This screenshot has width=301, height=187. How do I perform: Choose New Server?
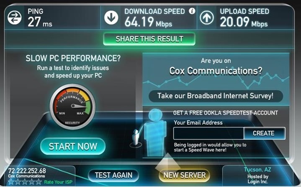pyautogui.click(x=185, y=175)
